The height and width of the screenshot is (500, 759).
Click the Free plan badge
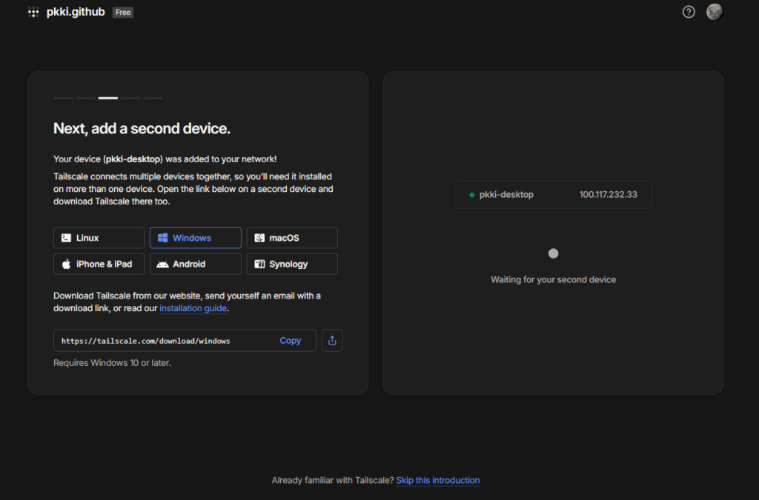[x=123, y=13]
